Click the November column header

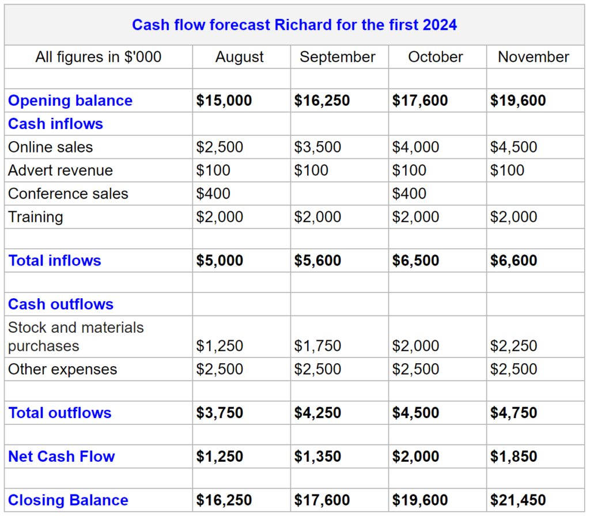(x=534, y=57)
